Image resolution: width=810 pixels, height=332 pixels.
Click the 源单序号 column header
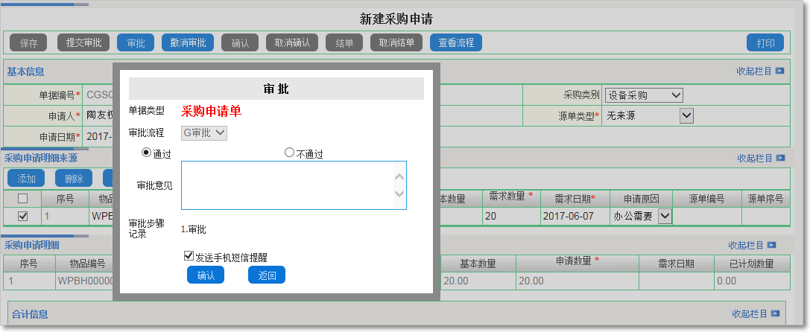click(765, 199)
